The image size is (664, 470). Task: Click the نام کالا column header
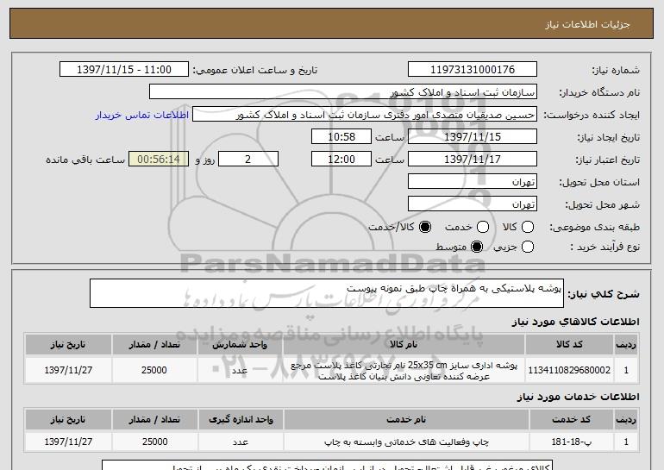[404, 345]
